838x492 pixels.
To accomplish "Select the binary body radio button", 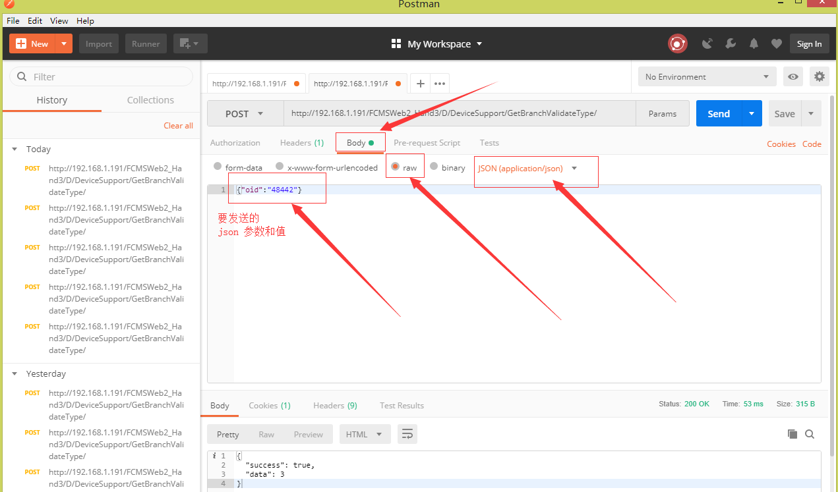I will coord(434,167).
